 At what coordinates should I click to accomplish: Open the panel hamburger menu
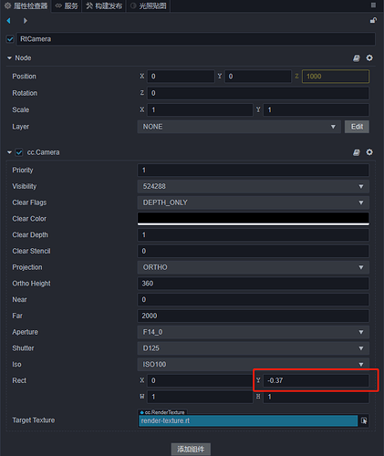pyautogui.click(x=373, y=5)
